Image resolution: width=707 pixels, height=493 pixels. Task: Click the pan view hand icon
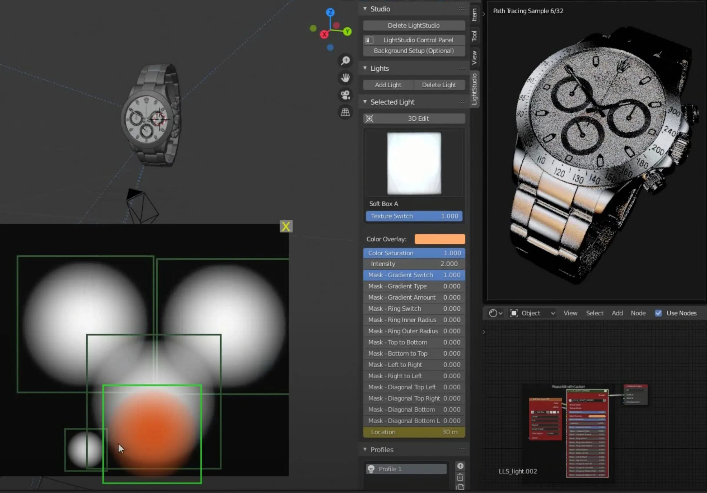coord(345,78)
